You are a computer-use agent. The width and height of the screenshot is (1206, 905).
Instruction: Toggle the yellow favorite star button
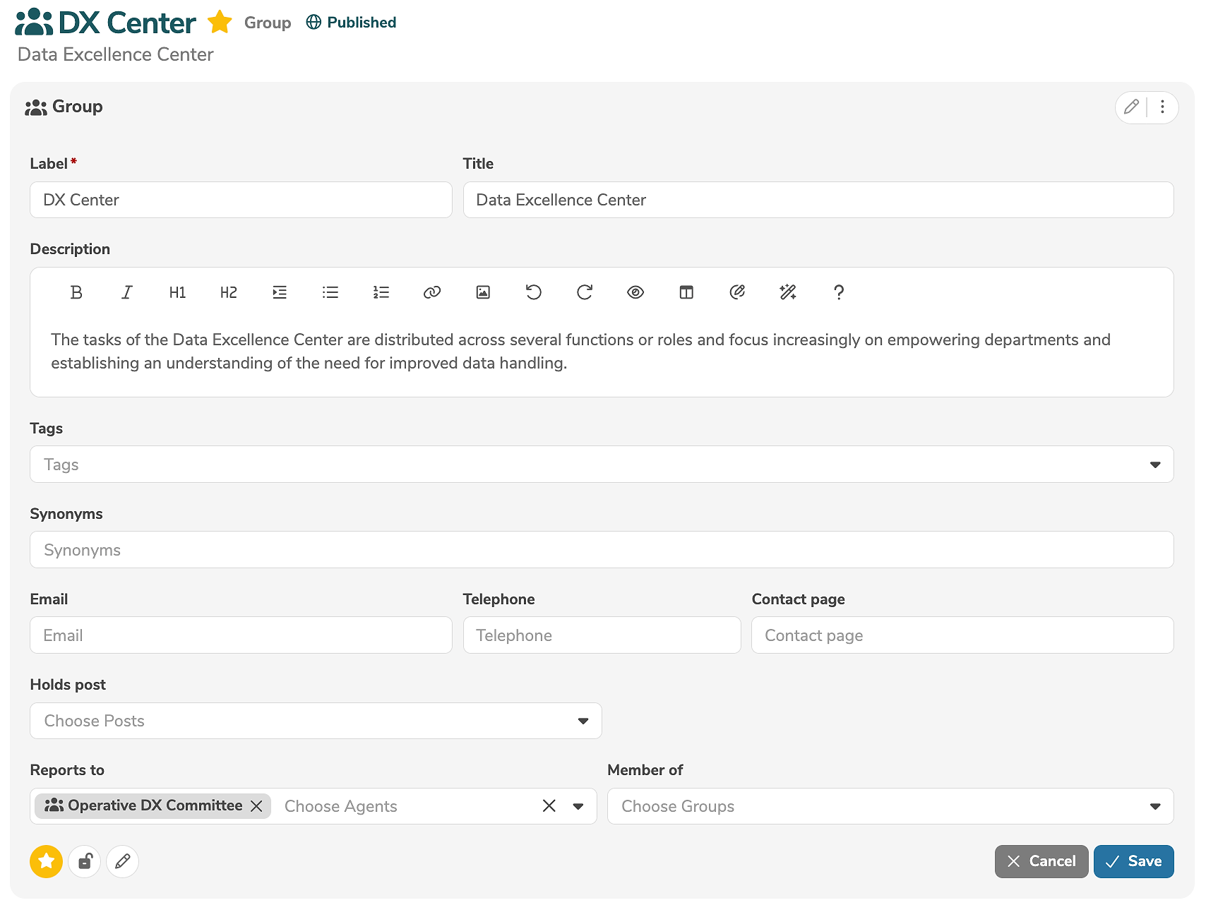[x=47, y=861]
